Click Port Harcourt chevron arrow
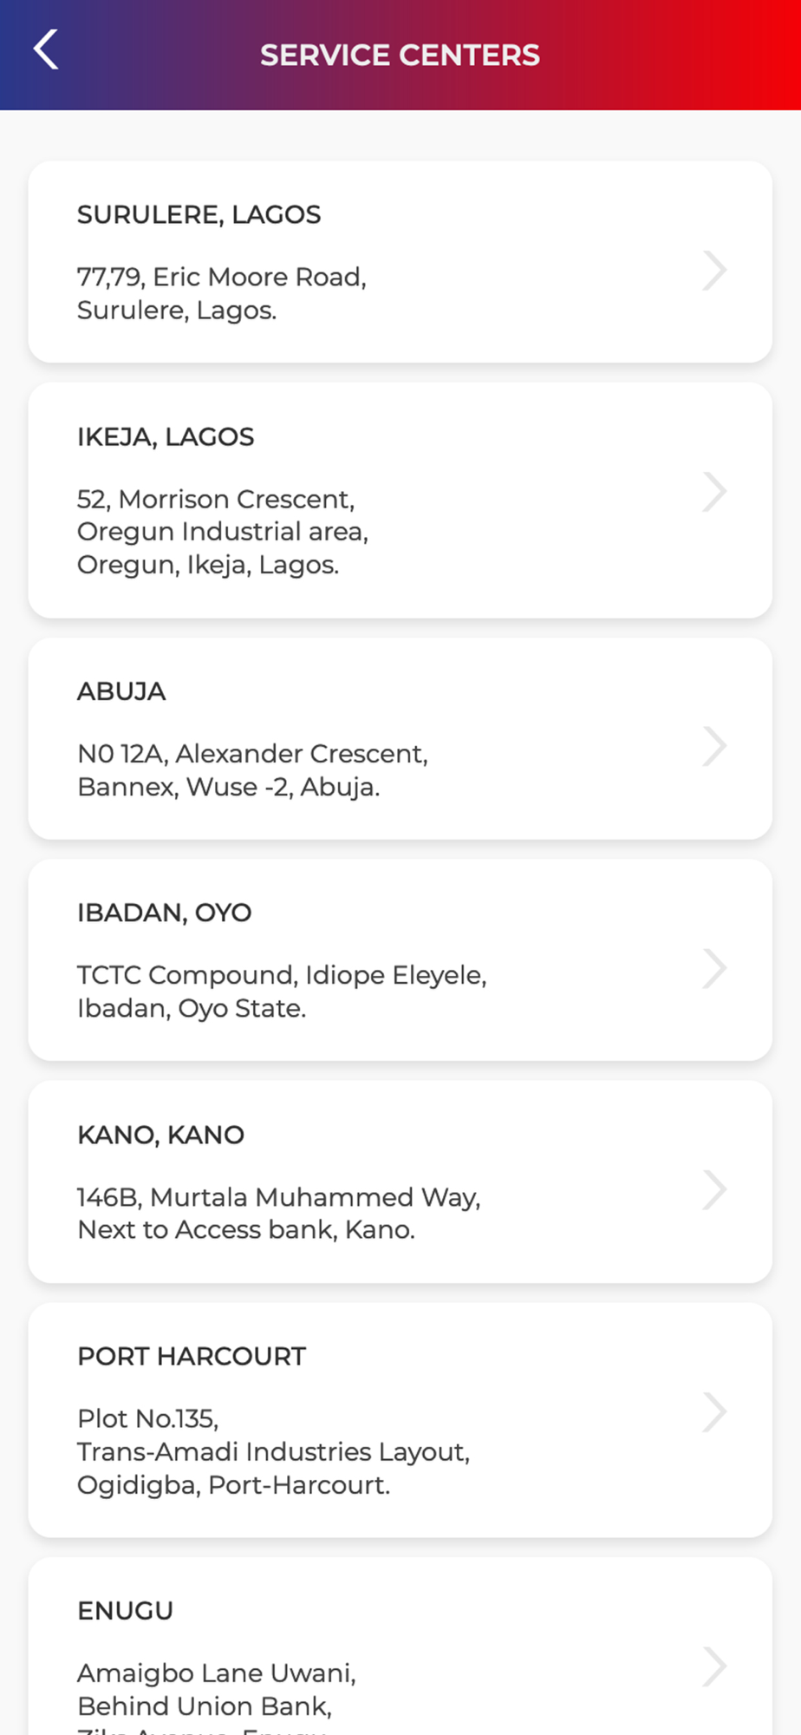Image resolution: width=801 pixels, height=1735 pixels. click(714, 1412)
